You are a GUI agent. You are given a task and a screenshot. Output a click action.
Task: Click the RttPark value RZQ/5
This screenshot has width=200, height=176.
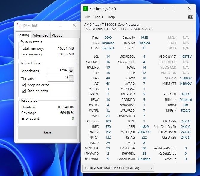coord(186,110)
